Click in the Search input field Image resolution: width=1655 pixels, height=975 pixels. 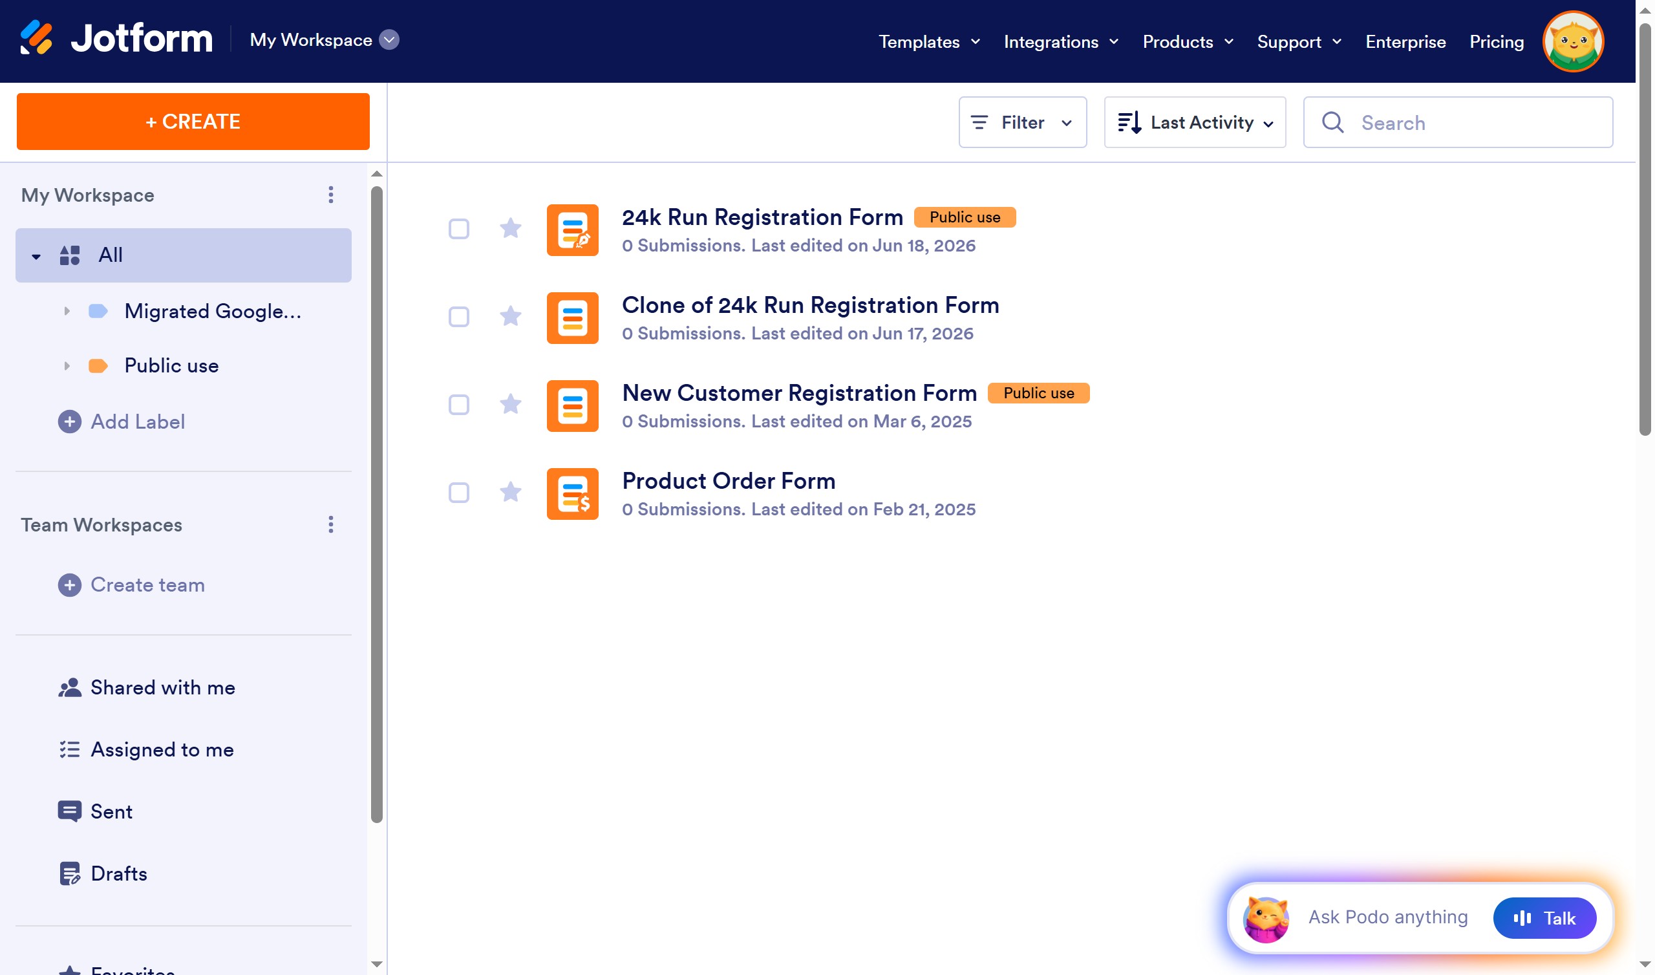1458,122
